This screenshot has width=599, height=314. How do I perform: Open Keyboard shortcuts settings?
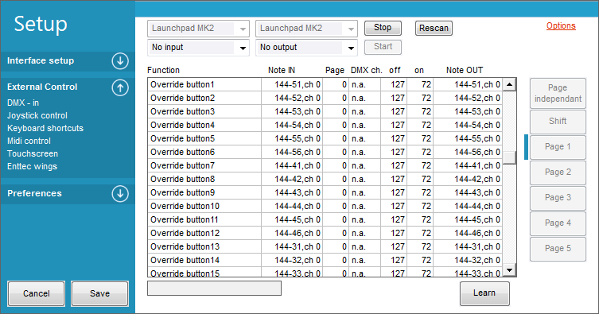pos(45,128)
